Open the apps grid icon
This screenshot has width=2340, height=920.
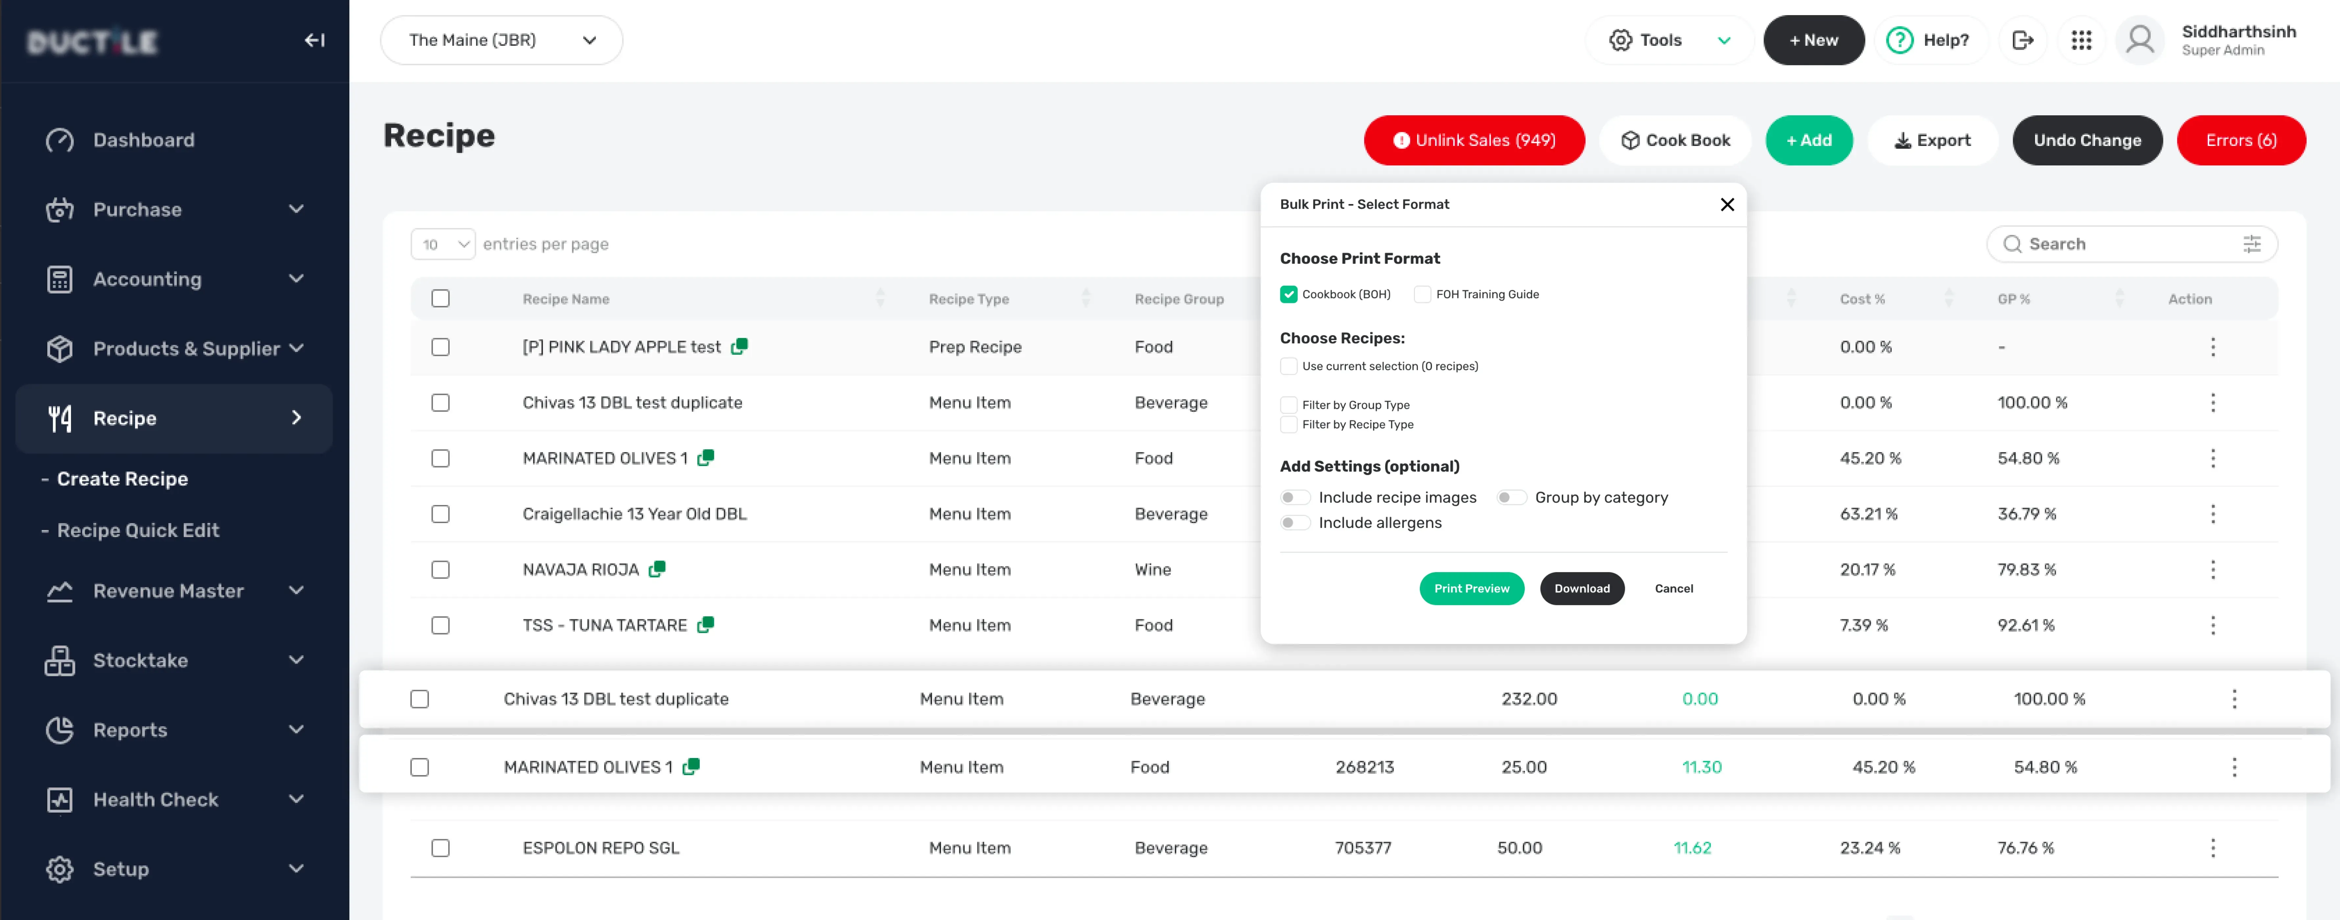tap(2081, 40)
